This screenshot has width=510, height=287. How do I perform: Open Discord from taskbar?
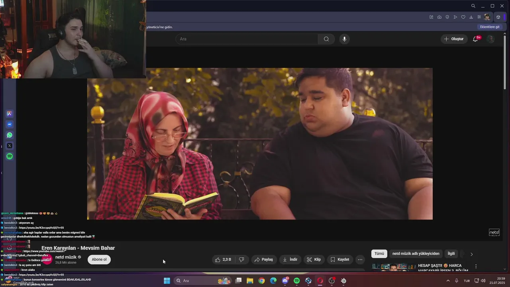[285, 281]
